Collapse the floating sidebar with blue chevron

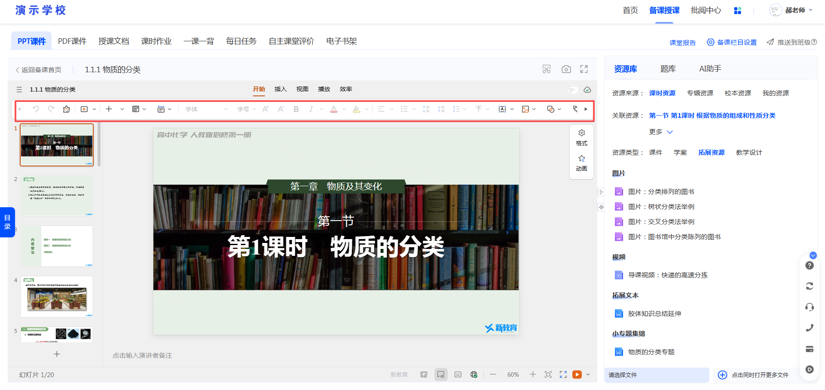[x=813, y=255]
